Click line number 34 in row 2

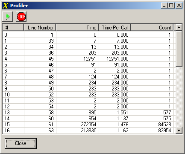51,47
